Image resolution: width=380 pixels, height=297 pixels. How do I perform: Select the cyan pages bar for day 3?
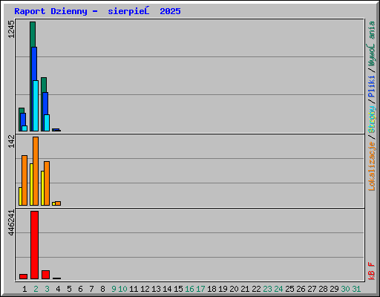click(47, 123)
